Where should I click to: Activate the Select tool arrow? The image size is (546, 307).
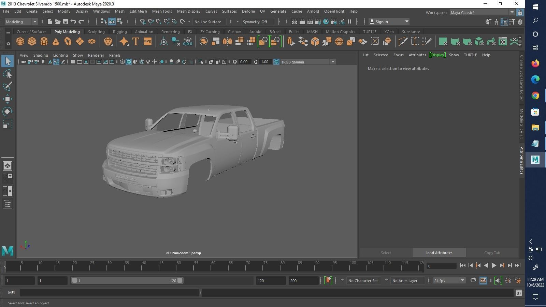pyautogui.click(x=8, y=61)
